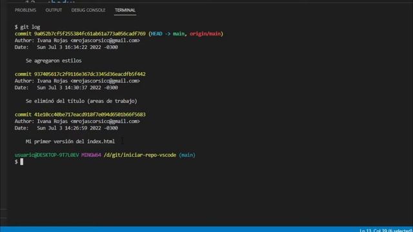Click the 'usuario@DESKTOP-9T7L0EV' prompt text
The height and width of the screenshot is (232, 413).
tap(46, 155)
